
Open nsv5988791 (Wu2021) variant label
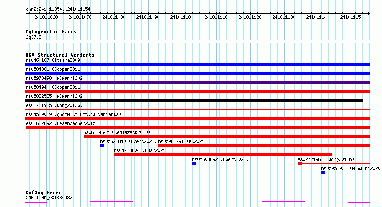[x=182, y=141]
